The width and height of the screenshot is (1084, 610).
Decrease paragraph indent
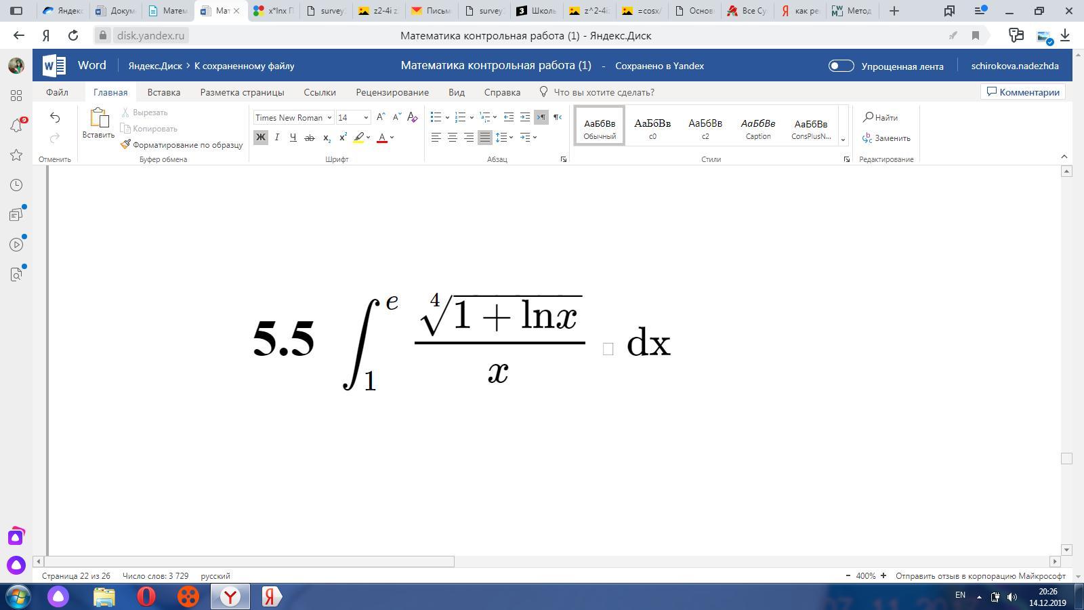509,117
